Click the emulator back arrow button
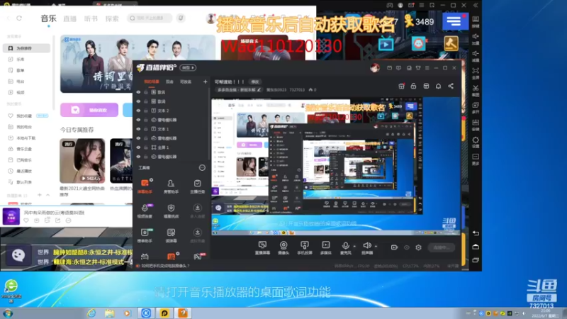Viewport: 567px width, 319px height. pyautogui.click(x=476, y=233)
